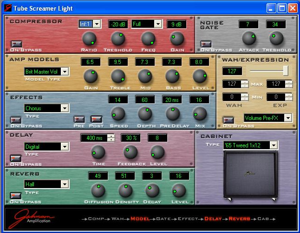
Task: Click the speaker cabinet image
Action: pyautogui.click(x=250, y=176)
